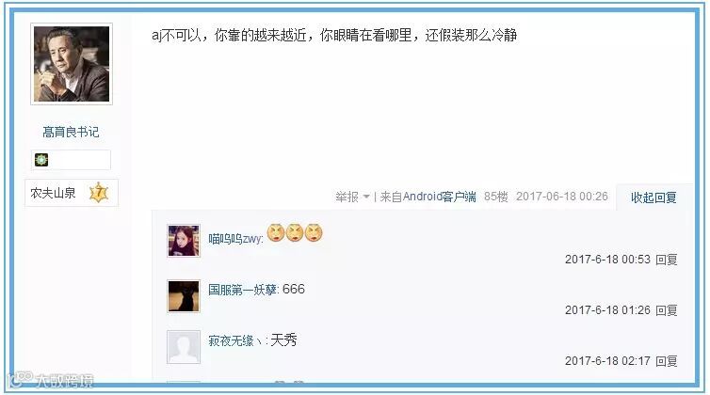Expand the 举报 dropdown arrow
Viewport: 710px width, 395px height.
[x=366, y=197]
